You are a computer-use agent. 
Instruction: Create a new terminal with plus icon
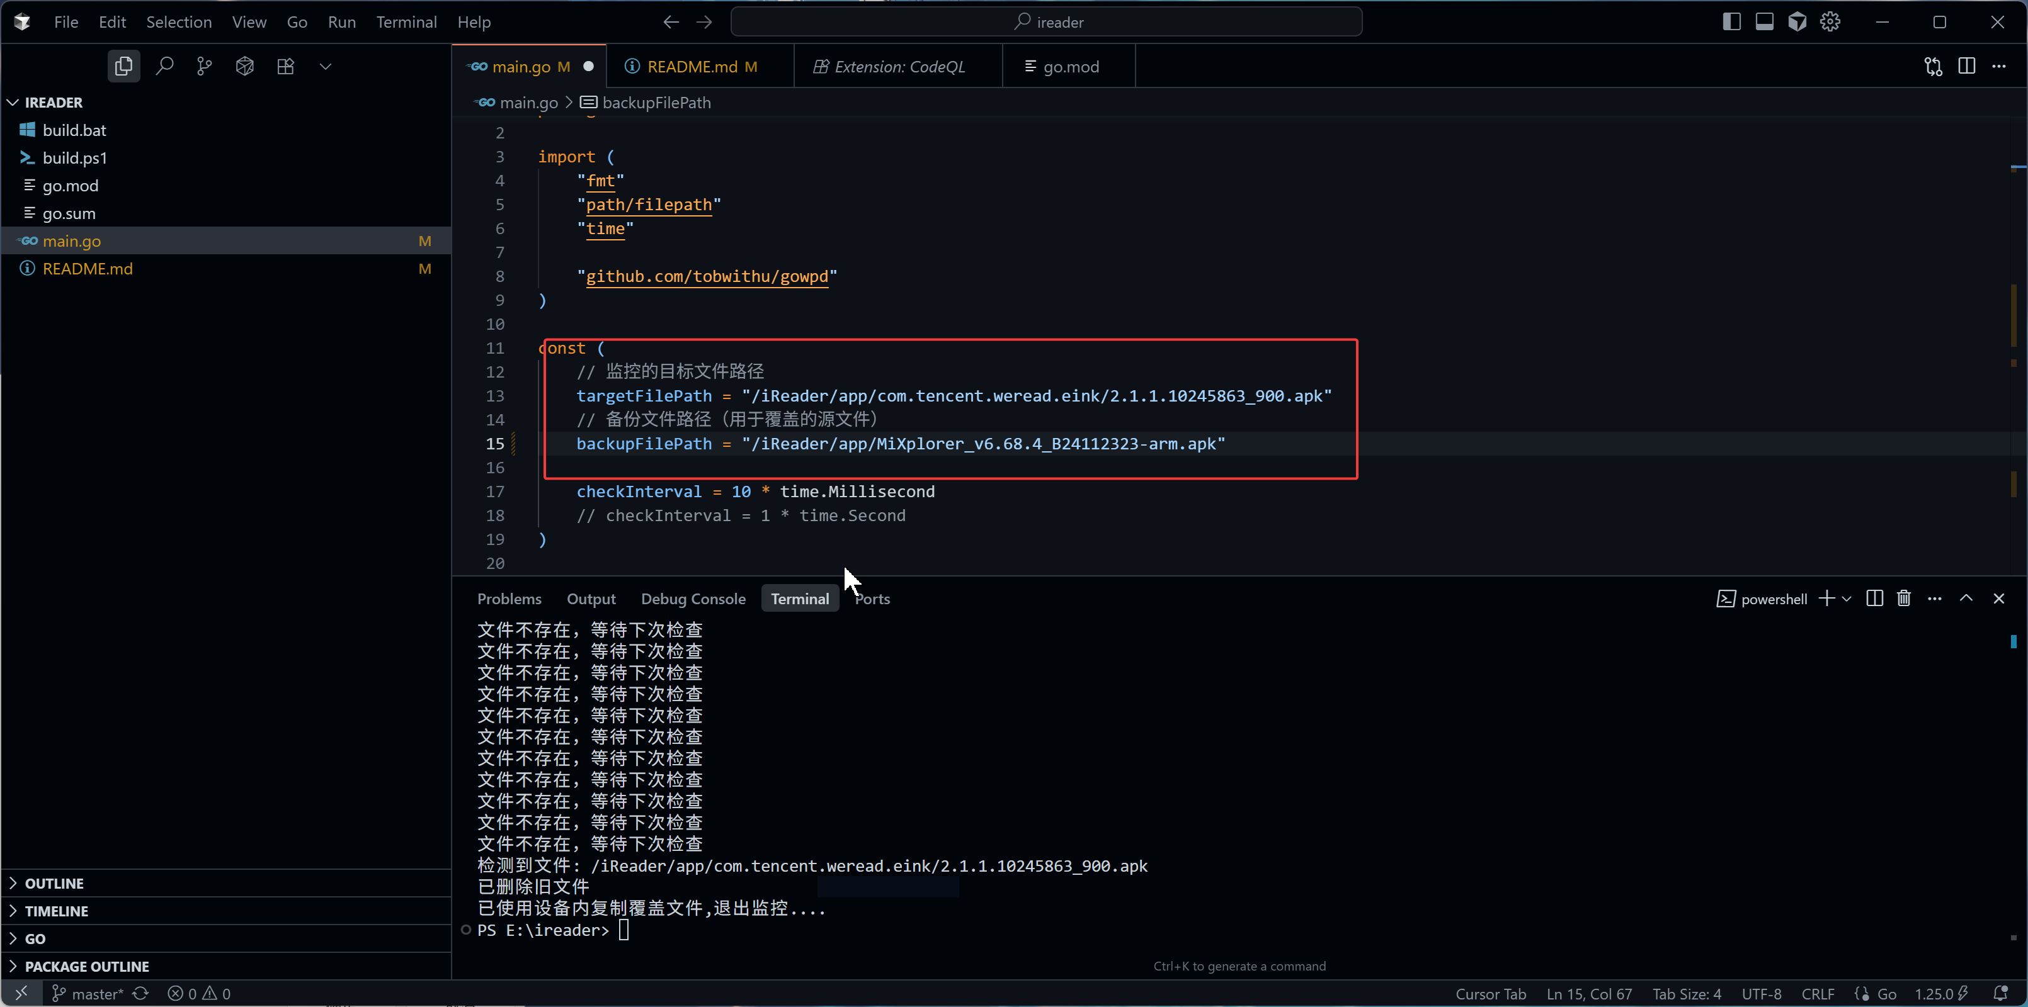pyautogui.click(x=1826, y=599)
